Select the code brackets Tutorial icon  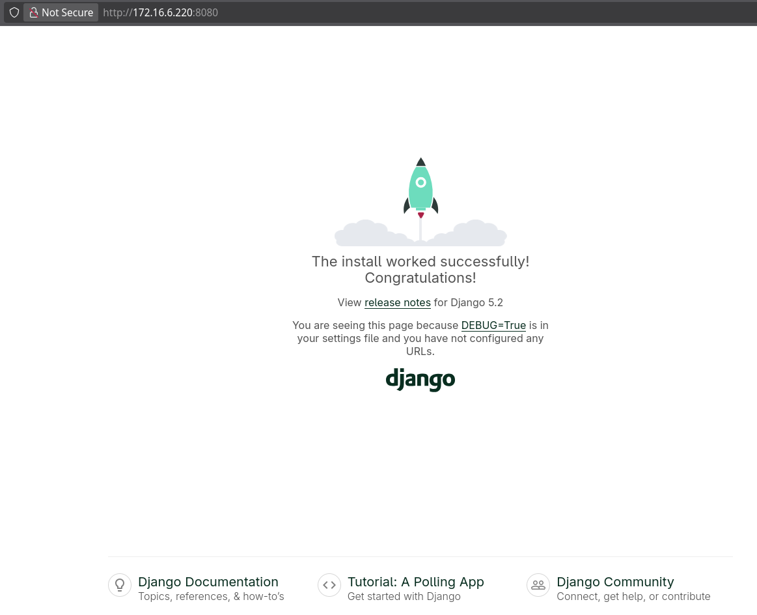tap(329, 585)
